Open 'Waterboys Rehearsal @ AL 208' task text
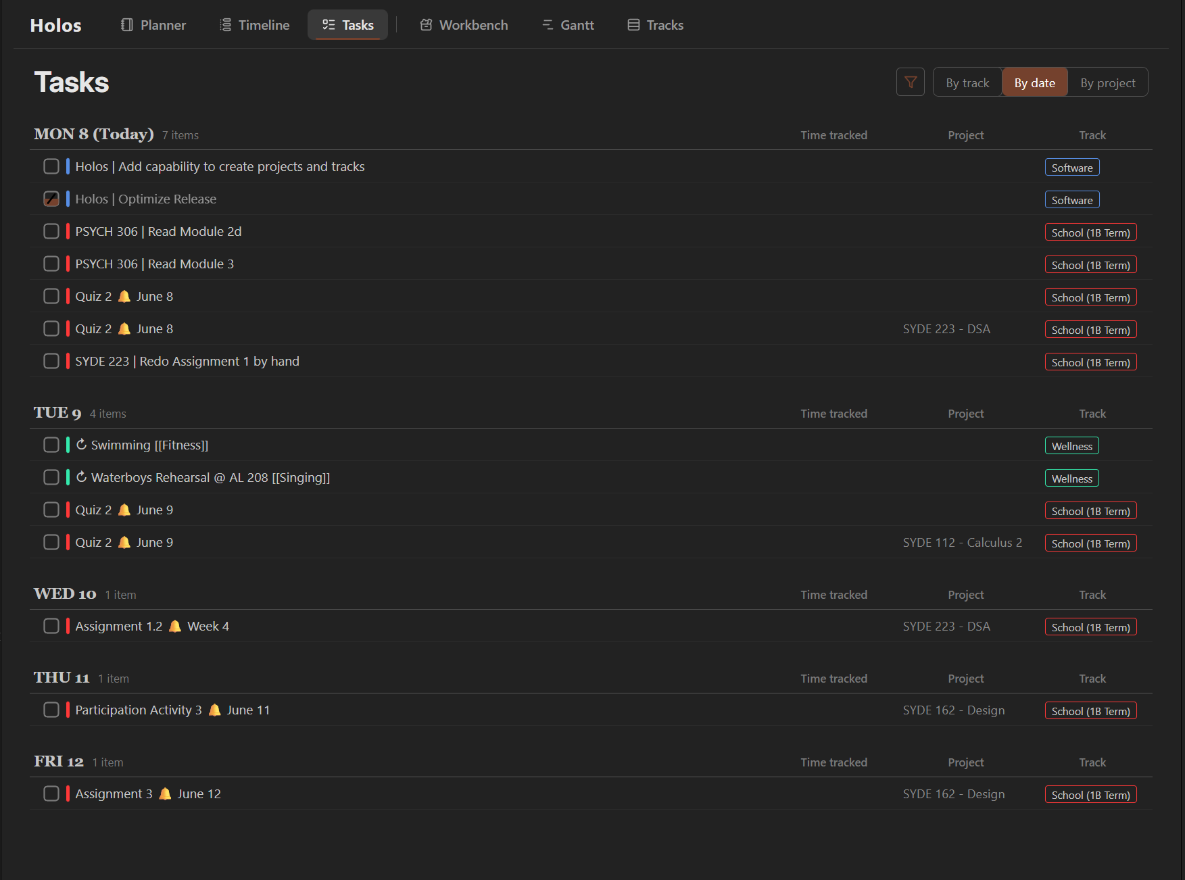This screenshot has height=880, width=1185. point(210,477)
